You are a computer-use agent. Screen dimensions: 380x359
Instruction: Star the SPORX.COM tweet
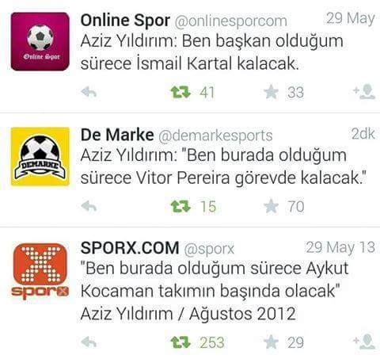271,342
